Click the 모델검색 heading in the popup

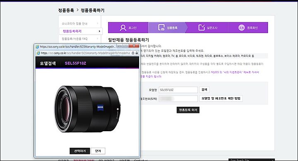click(48, 63)
